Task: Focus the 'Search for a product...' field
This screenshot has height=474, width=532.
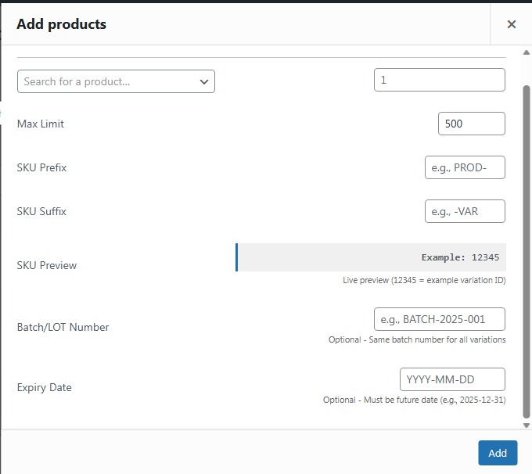Action: tap(106, 81)
